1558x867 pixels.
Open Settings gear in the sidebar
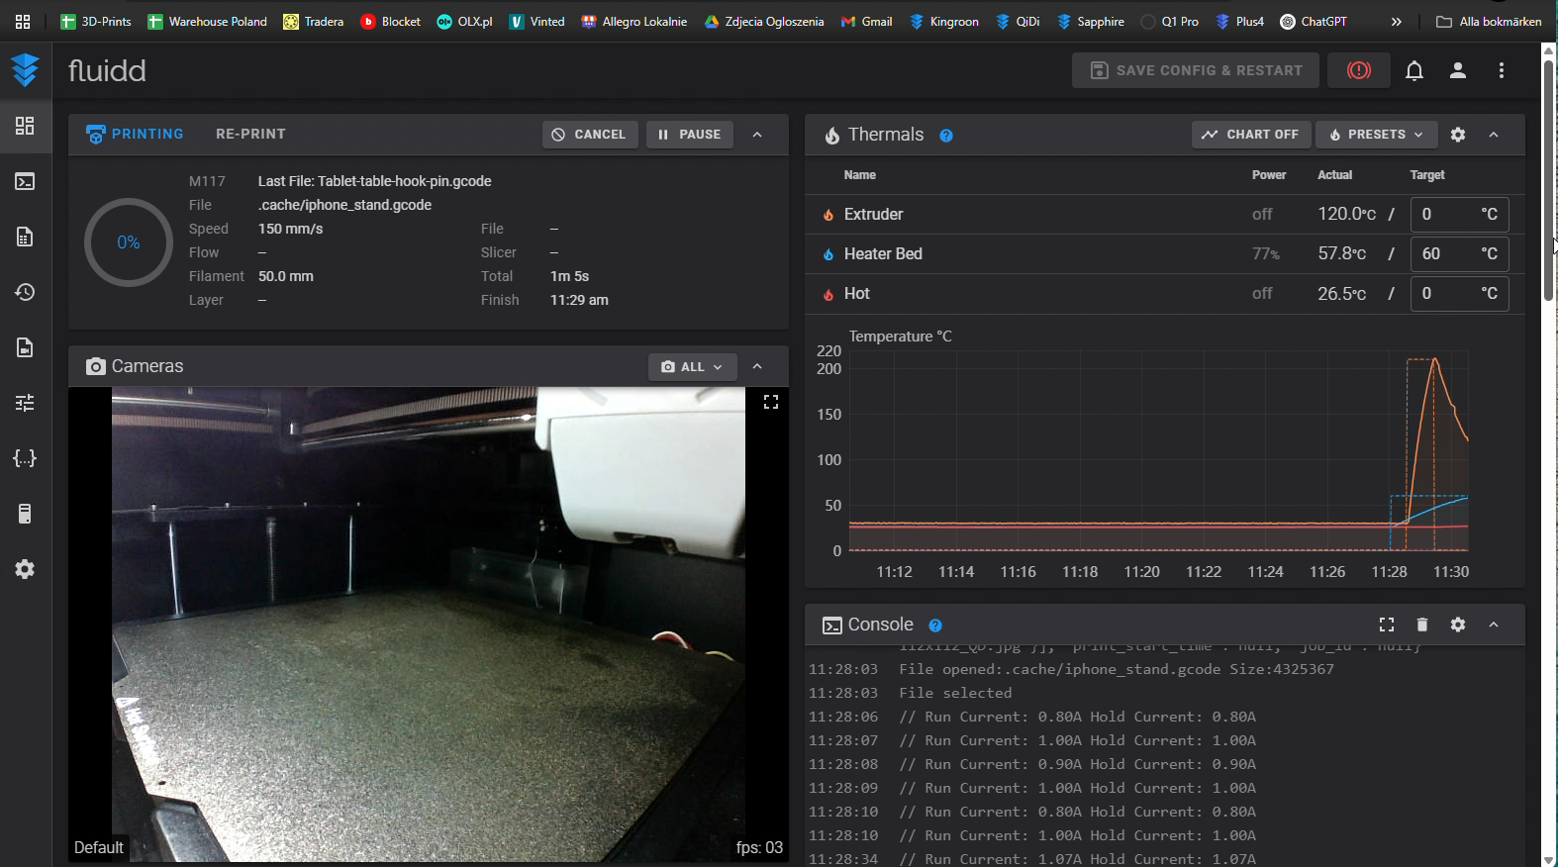25,569
